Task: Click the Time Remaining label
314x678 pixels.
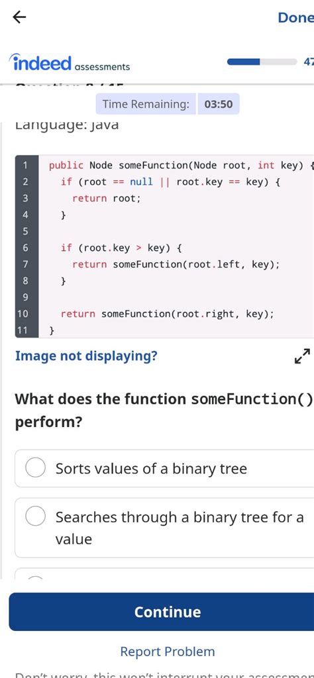Action: [146, 104]
